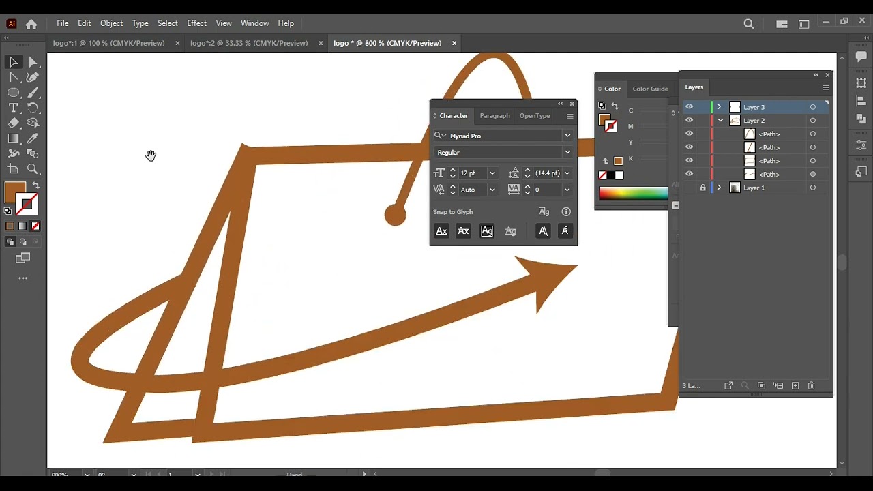The width and height of the screenshot is (873, 491).
Task: Open kerning Auto dropdown
Action: pyautogui.click(x=492, y=190)
